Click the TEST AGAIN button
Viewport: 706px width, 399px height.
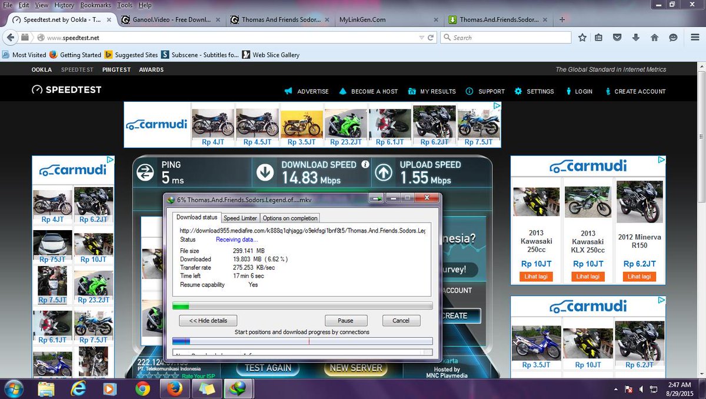[268, 368]
